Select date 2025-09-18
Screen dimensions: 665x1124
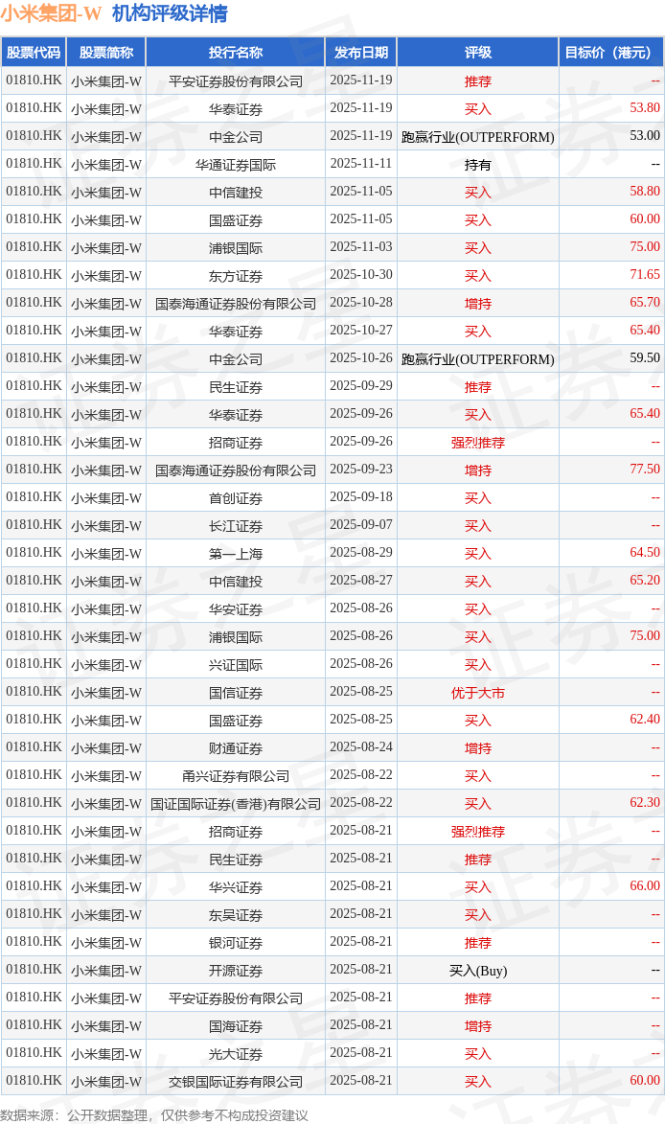361,497
